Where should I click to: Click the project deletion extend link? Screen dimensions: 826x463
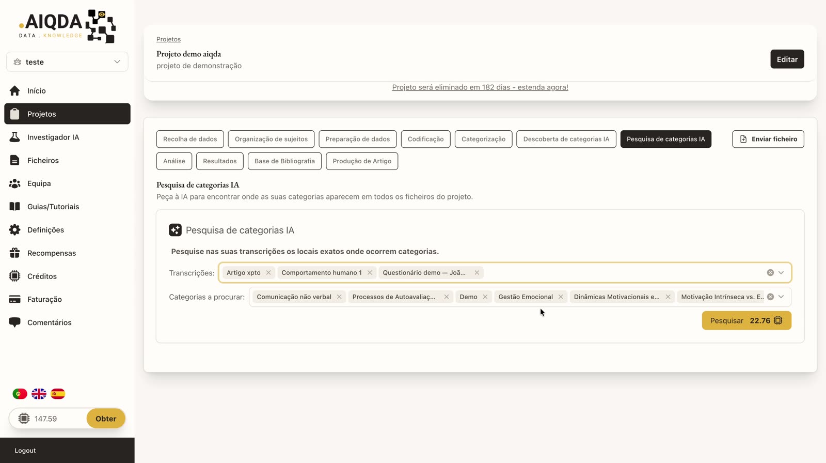[480, 87]
